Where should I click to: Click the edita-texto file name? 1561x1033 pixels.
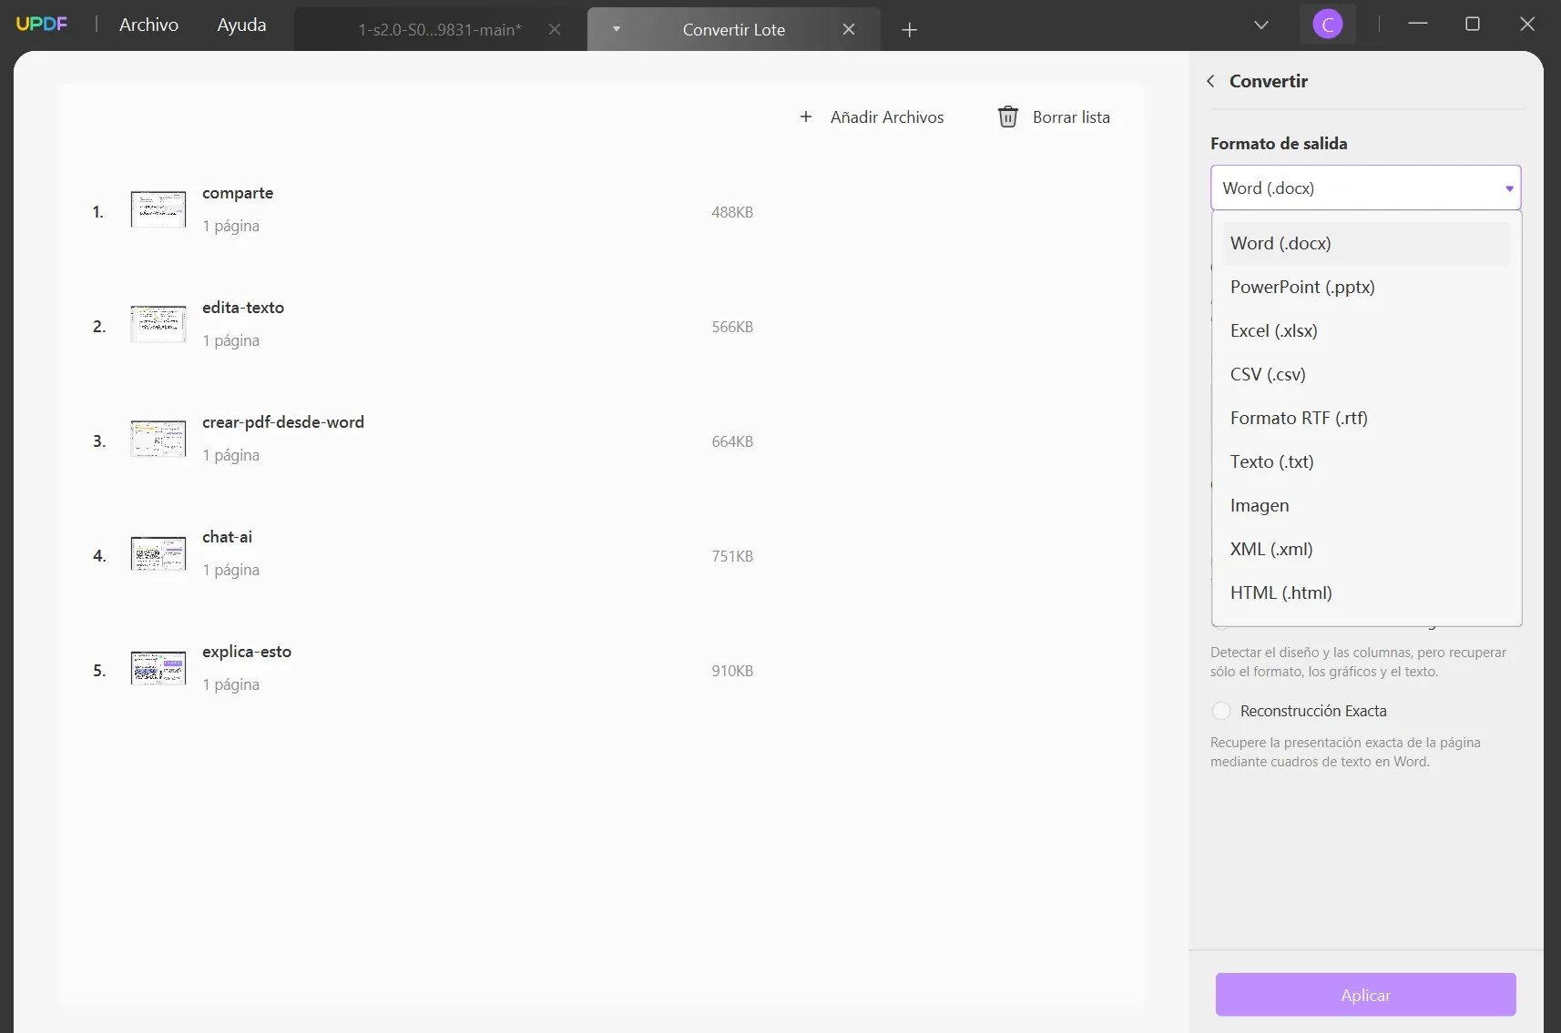pyautogui.click(x=243, y=308)
